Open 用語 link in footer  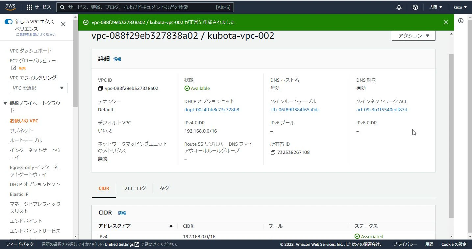429,244
